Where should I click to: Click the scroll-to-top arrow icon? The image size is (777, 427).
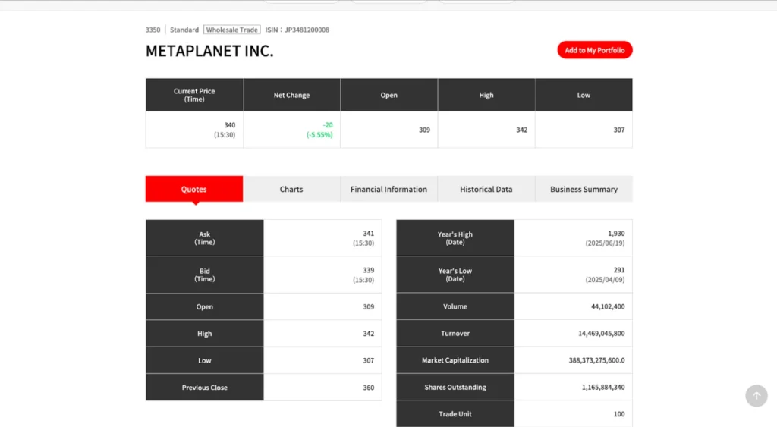pyautogui.click(x=756, y=395)
